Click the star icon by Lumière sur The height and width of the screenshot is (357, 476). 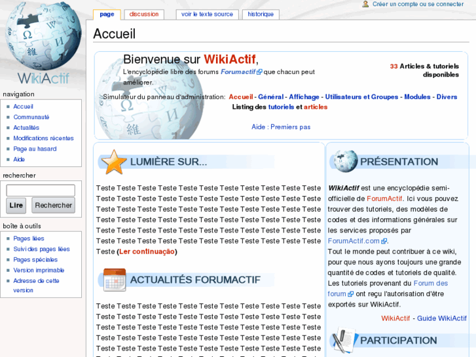114,162
